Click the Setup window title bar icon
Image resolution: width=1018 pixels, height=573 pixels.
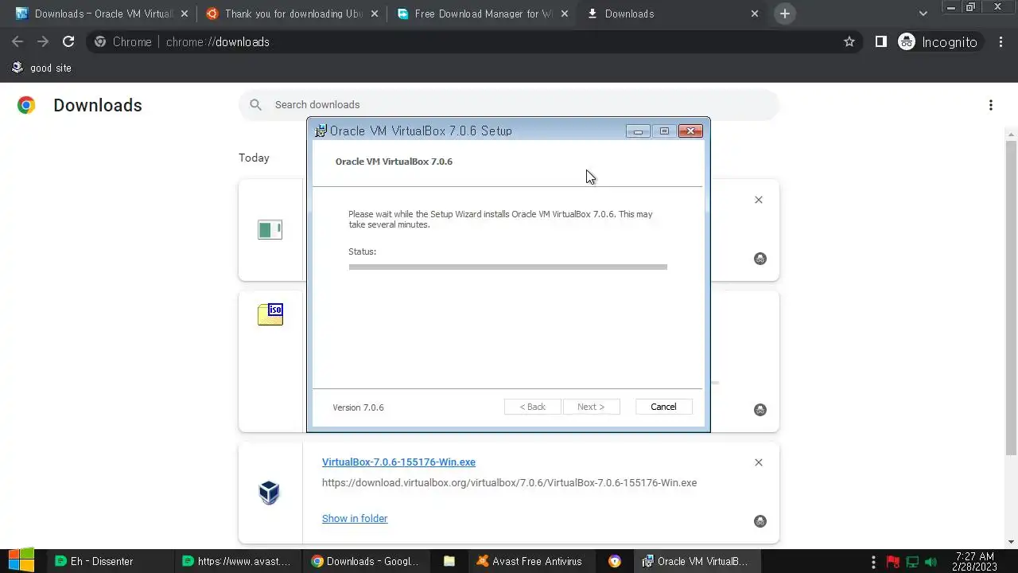coord(321,131)
